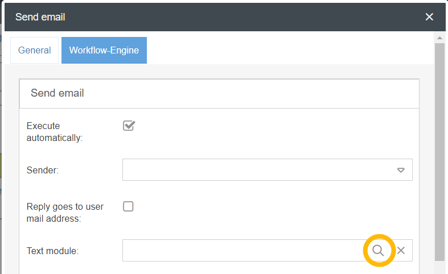
Task: Click the "Reply goes to user mail address:" label
Action: point(65,212)
